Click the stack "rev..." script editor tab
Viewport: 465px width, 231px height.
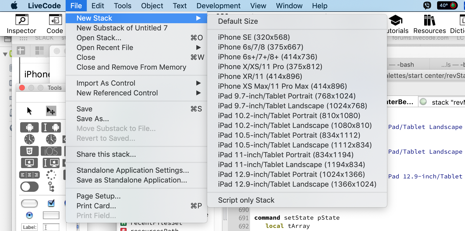(442, 102)
